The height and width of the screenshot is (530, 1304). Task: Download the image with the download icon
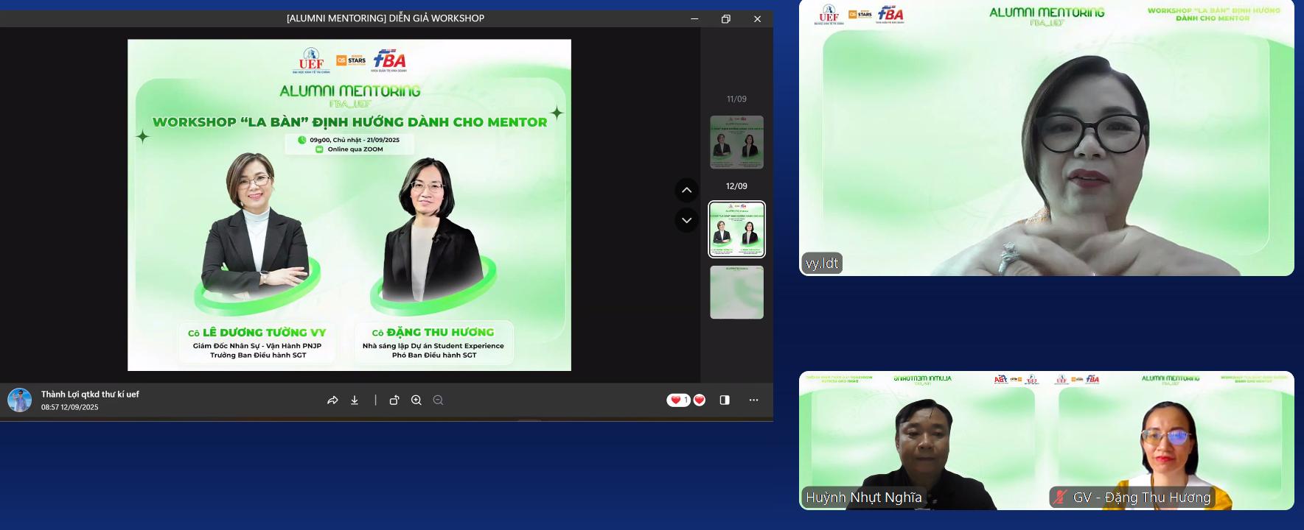coord(355,400)
